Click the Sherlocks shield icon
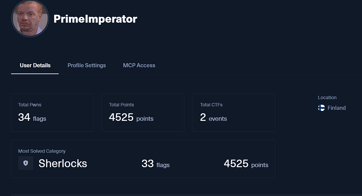The width and height of the screenshot is (362, 196). pyautogui.click(x=26, y=163)
